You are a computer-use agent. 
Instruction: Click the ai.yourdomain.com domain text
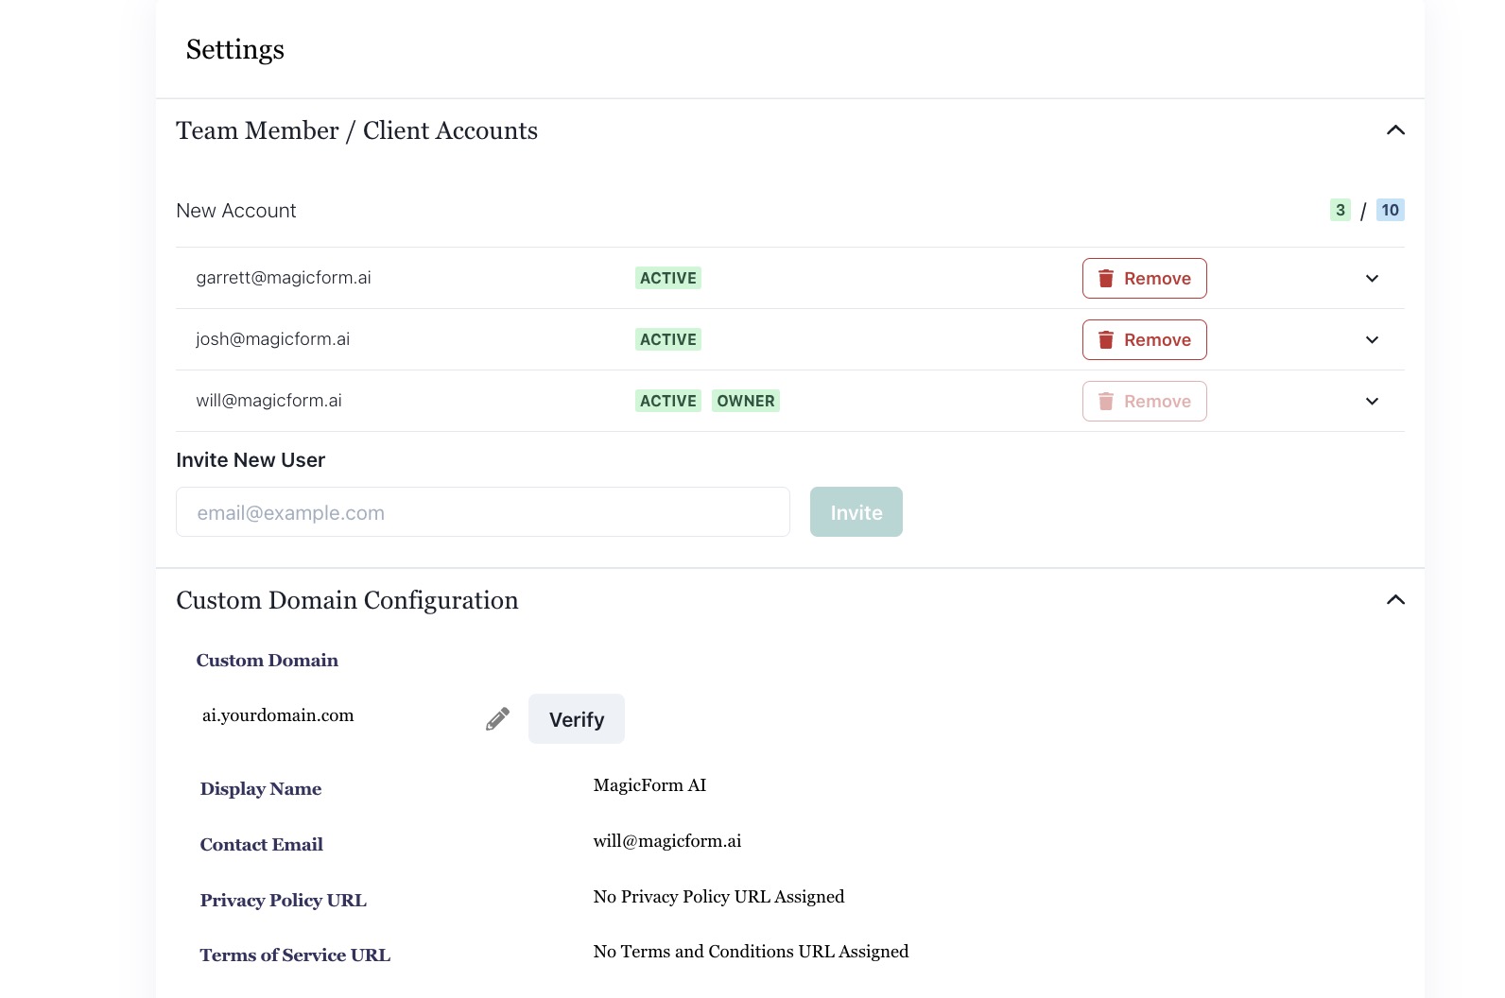[278, 715]
